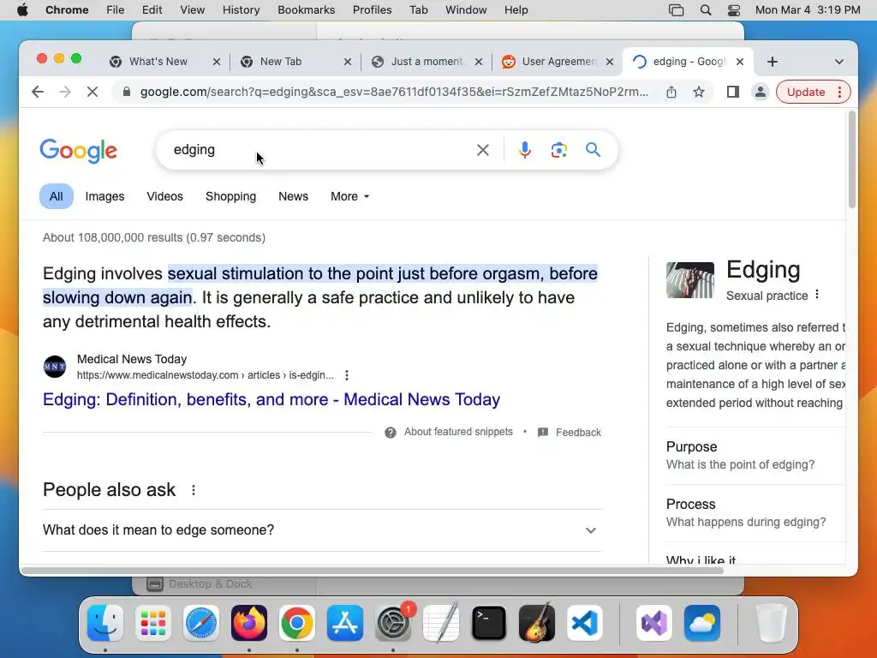Open Spotlight search in menu bar
Screen dimensions: 877x658
click(x=706, y=10)
